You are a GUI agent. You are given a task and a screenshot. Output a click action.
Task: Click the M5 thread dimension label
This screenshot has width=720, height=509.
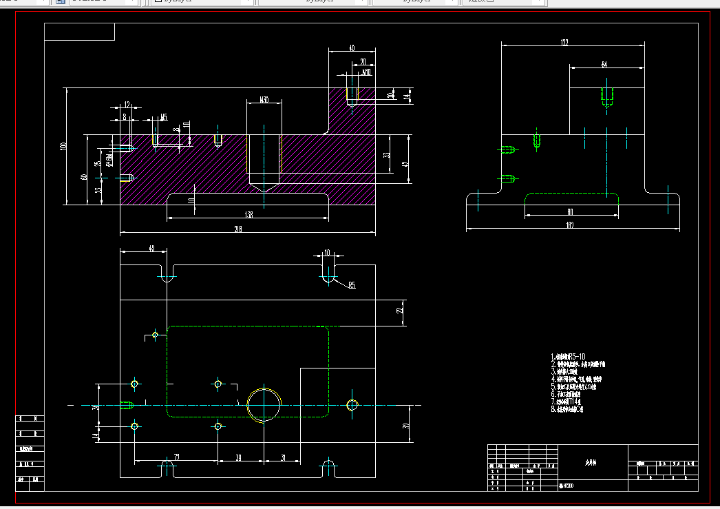pyautogui.click(x=164, y=117)
